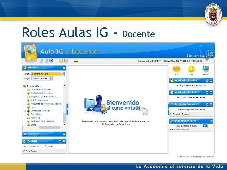Viewport: 227px width, 170px height.
Task: Open Chats tree item
Action: pyautogui.click(x=33, y=125)
